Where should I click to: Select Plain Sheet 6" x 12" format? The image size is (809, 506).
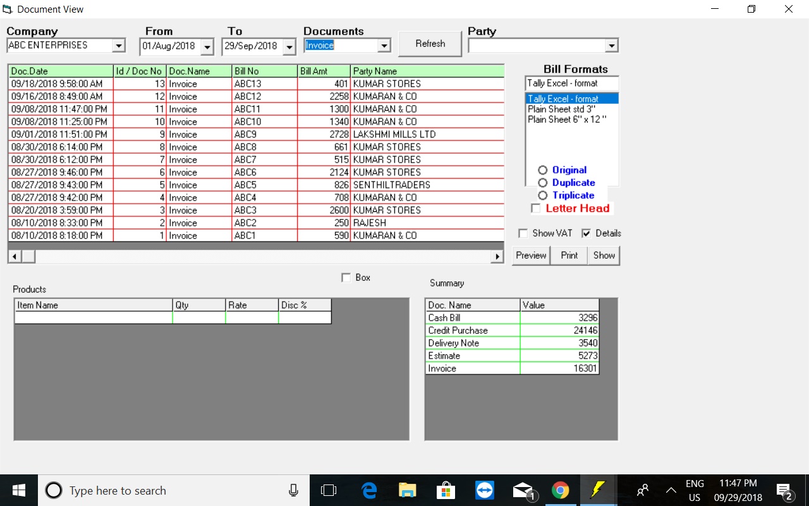point(566,120)
